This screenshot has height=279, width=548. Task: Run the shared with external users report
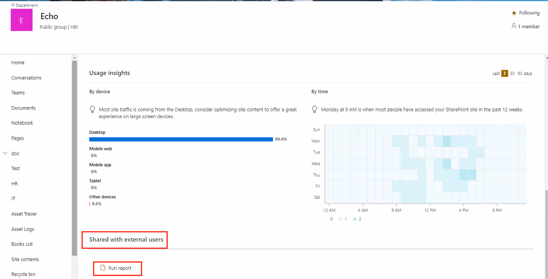[117, 268]
